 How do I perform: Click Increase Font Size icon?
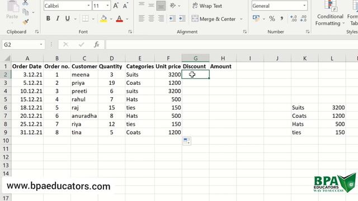point(116,6)
